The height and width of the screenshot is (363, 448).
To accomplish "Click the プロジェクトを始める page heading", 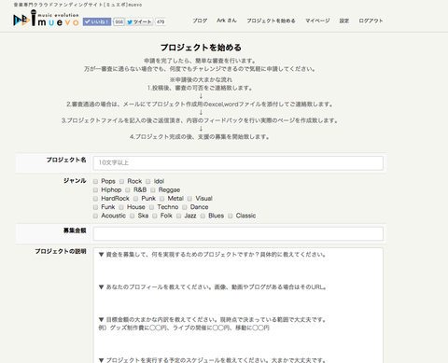I will [x=201, y=48].
